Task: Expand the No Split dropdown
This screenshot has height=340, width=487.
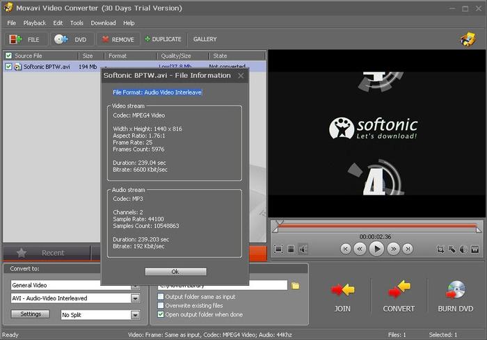Action: pos(136,315)
